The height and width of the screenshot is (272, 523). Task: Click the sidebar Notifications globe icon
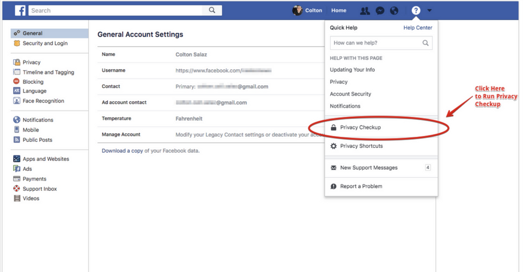pyautogui.click(x=17, y=120)
